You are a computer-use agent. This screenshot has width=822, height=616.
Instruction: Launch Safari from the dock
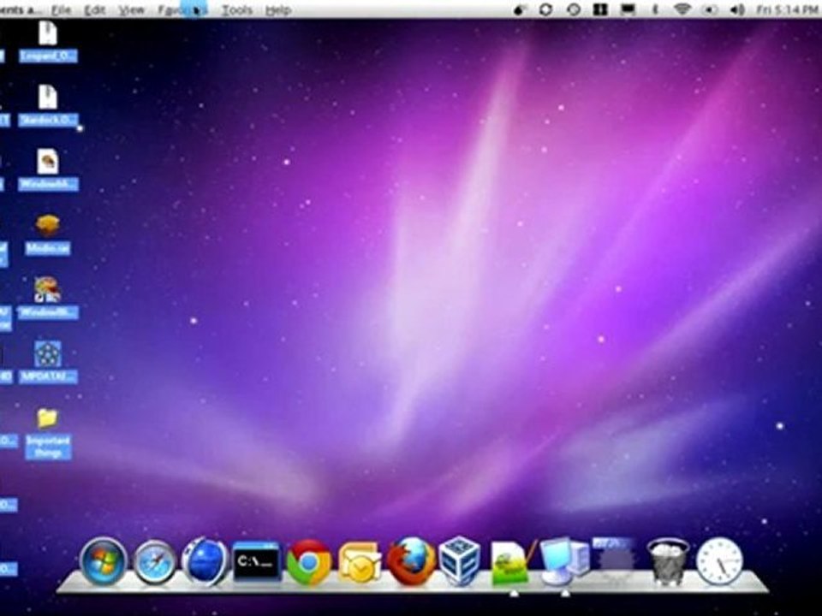[154, 563]
